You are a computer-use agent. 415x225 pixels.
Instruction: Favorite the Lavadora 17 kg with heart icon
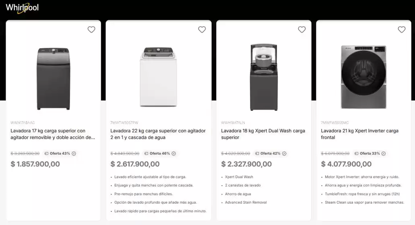pyautogui.click(x=91, y=29)
